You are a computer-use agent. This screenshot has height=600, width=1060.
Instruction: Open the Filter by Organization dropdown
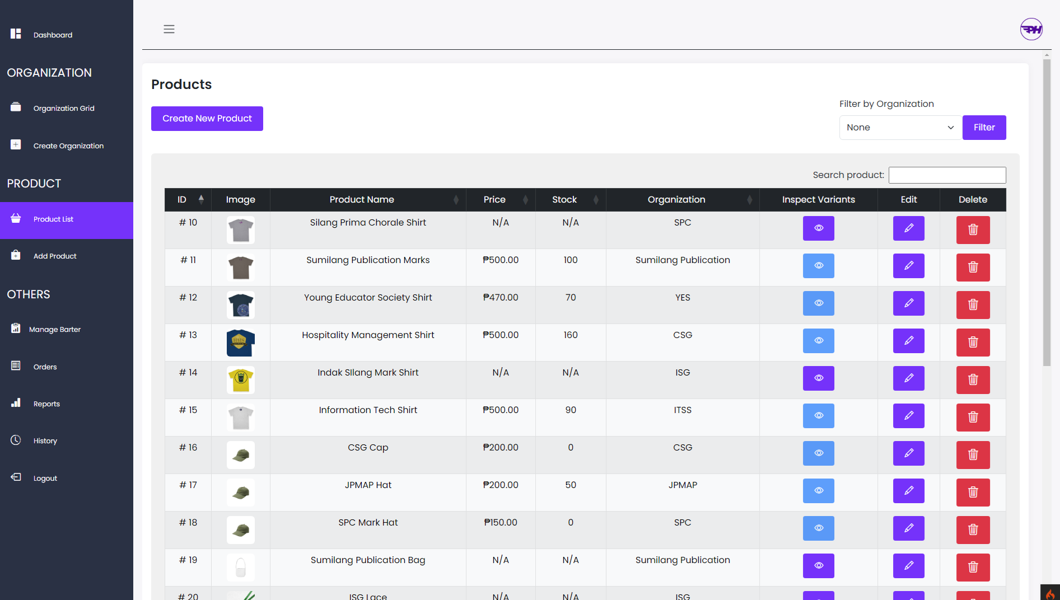(899, 128)
